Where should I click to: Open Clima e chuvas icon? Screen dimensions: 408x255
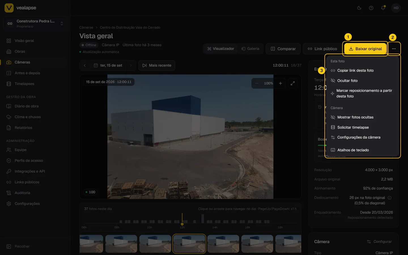coord(9,117)
